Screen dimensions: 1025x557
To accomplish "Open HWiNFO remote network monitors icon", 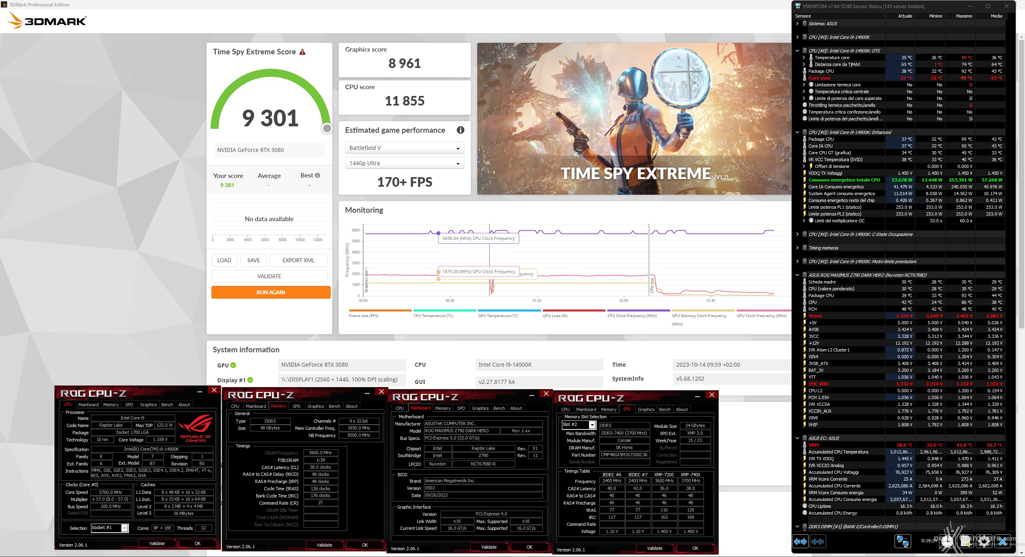I will click(x=902, y=541).
